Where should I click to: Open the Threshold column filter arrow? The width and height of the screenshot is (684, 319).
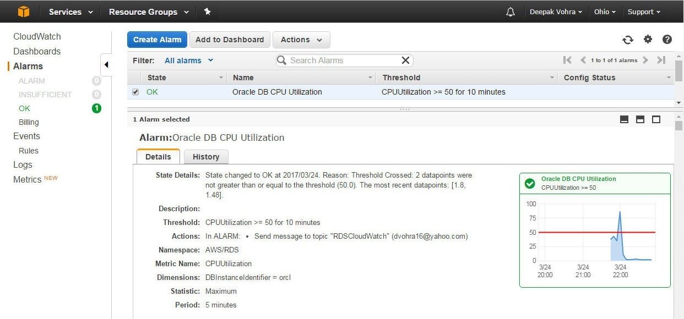pyautogui.click(x=552, y=78)
